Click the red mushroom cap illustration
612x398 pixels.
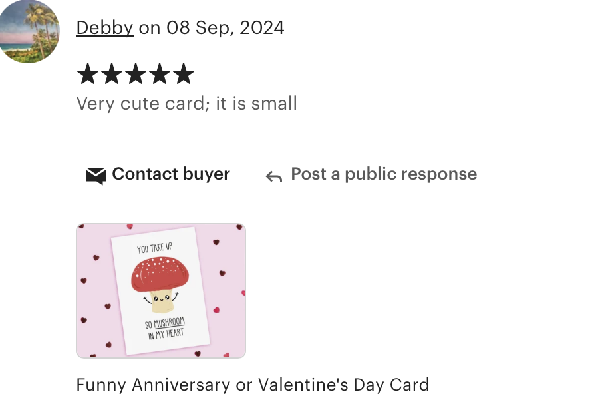coord(160,275)
